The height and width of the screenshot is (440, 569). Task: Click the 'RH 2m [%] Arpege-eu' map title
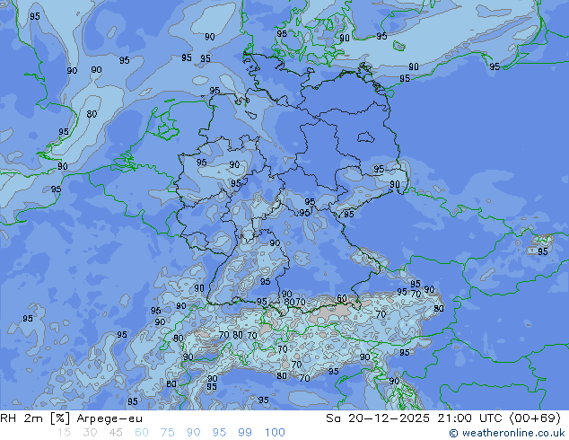point(71,418)
